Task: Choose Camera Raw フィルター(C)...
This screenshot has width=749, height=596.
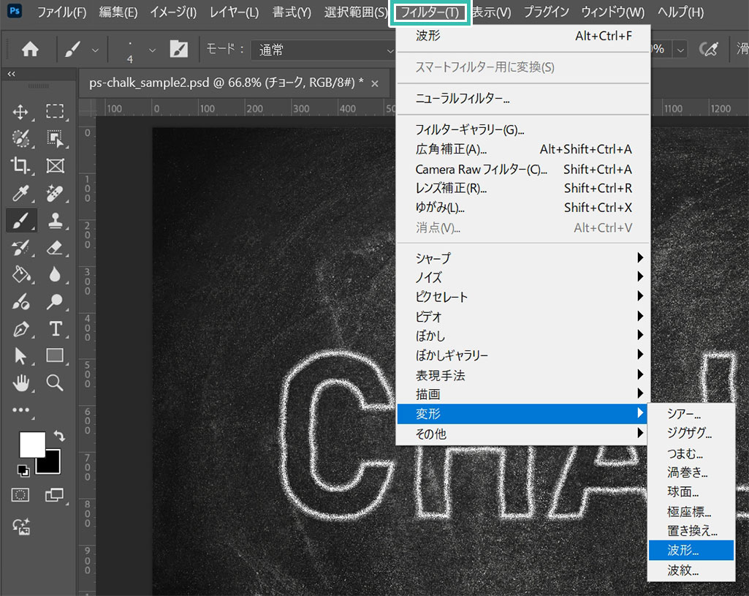Action: 521,169
